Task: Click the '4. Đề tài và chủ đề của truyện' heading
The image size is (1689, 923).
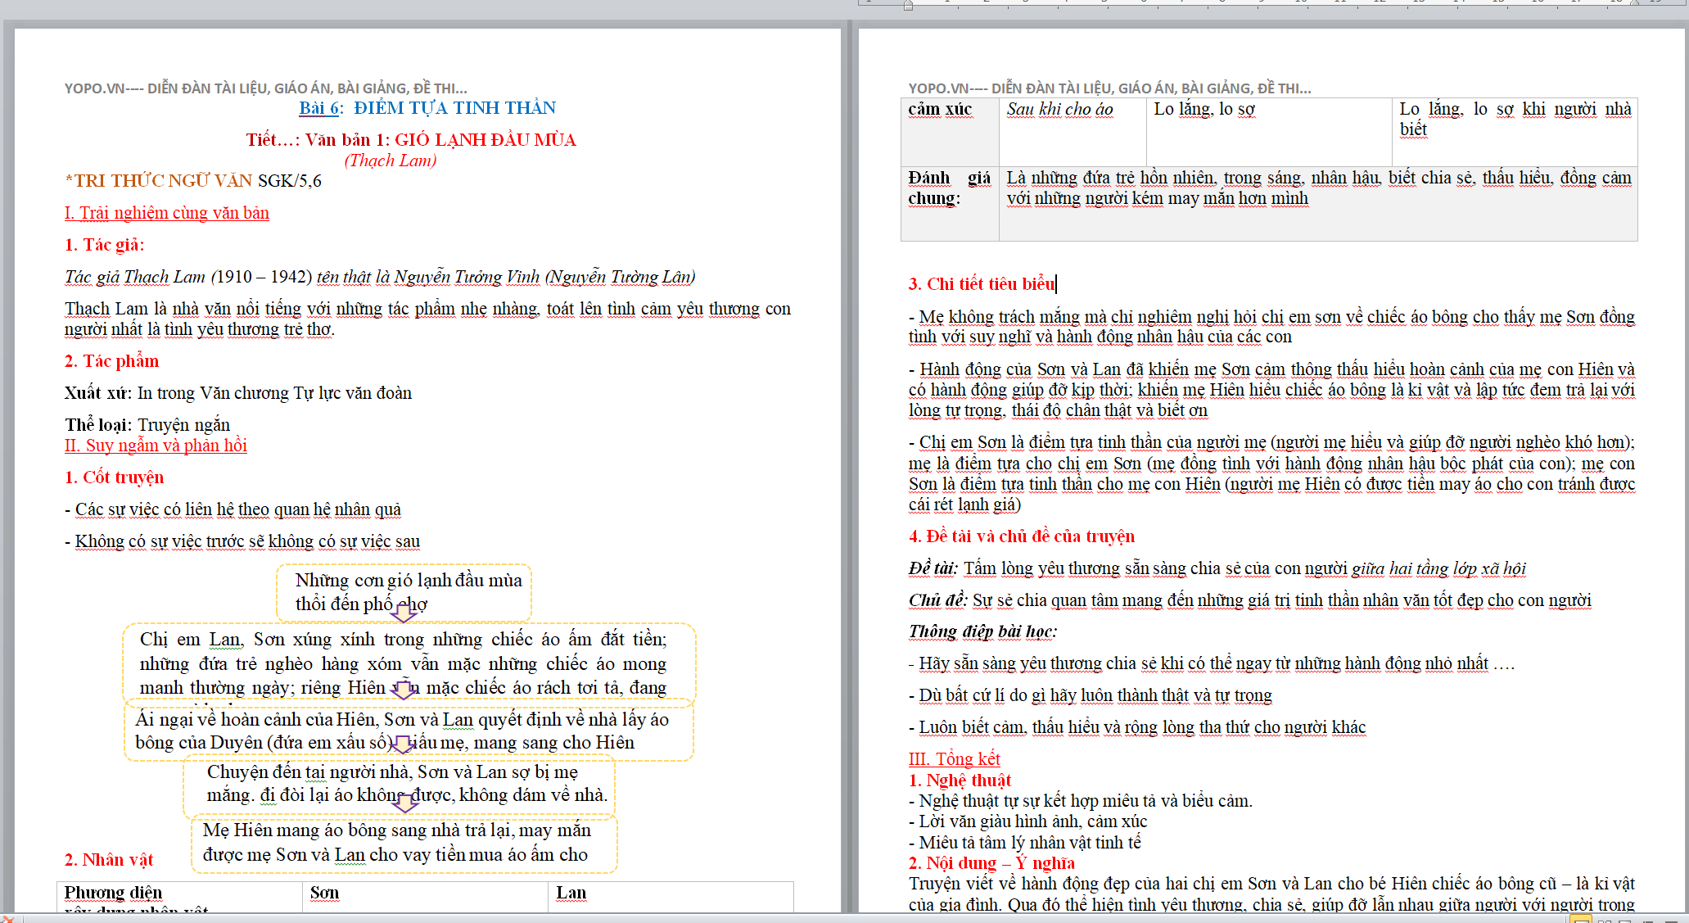Action: pyautogui.click(x=1021, y=536)
